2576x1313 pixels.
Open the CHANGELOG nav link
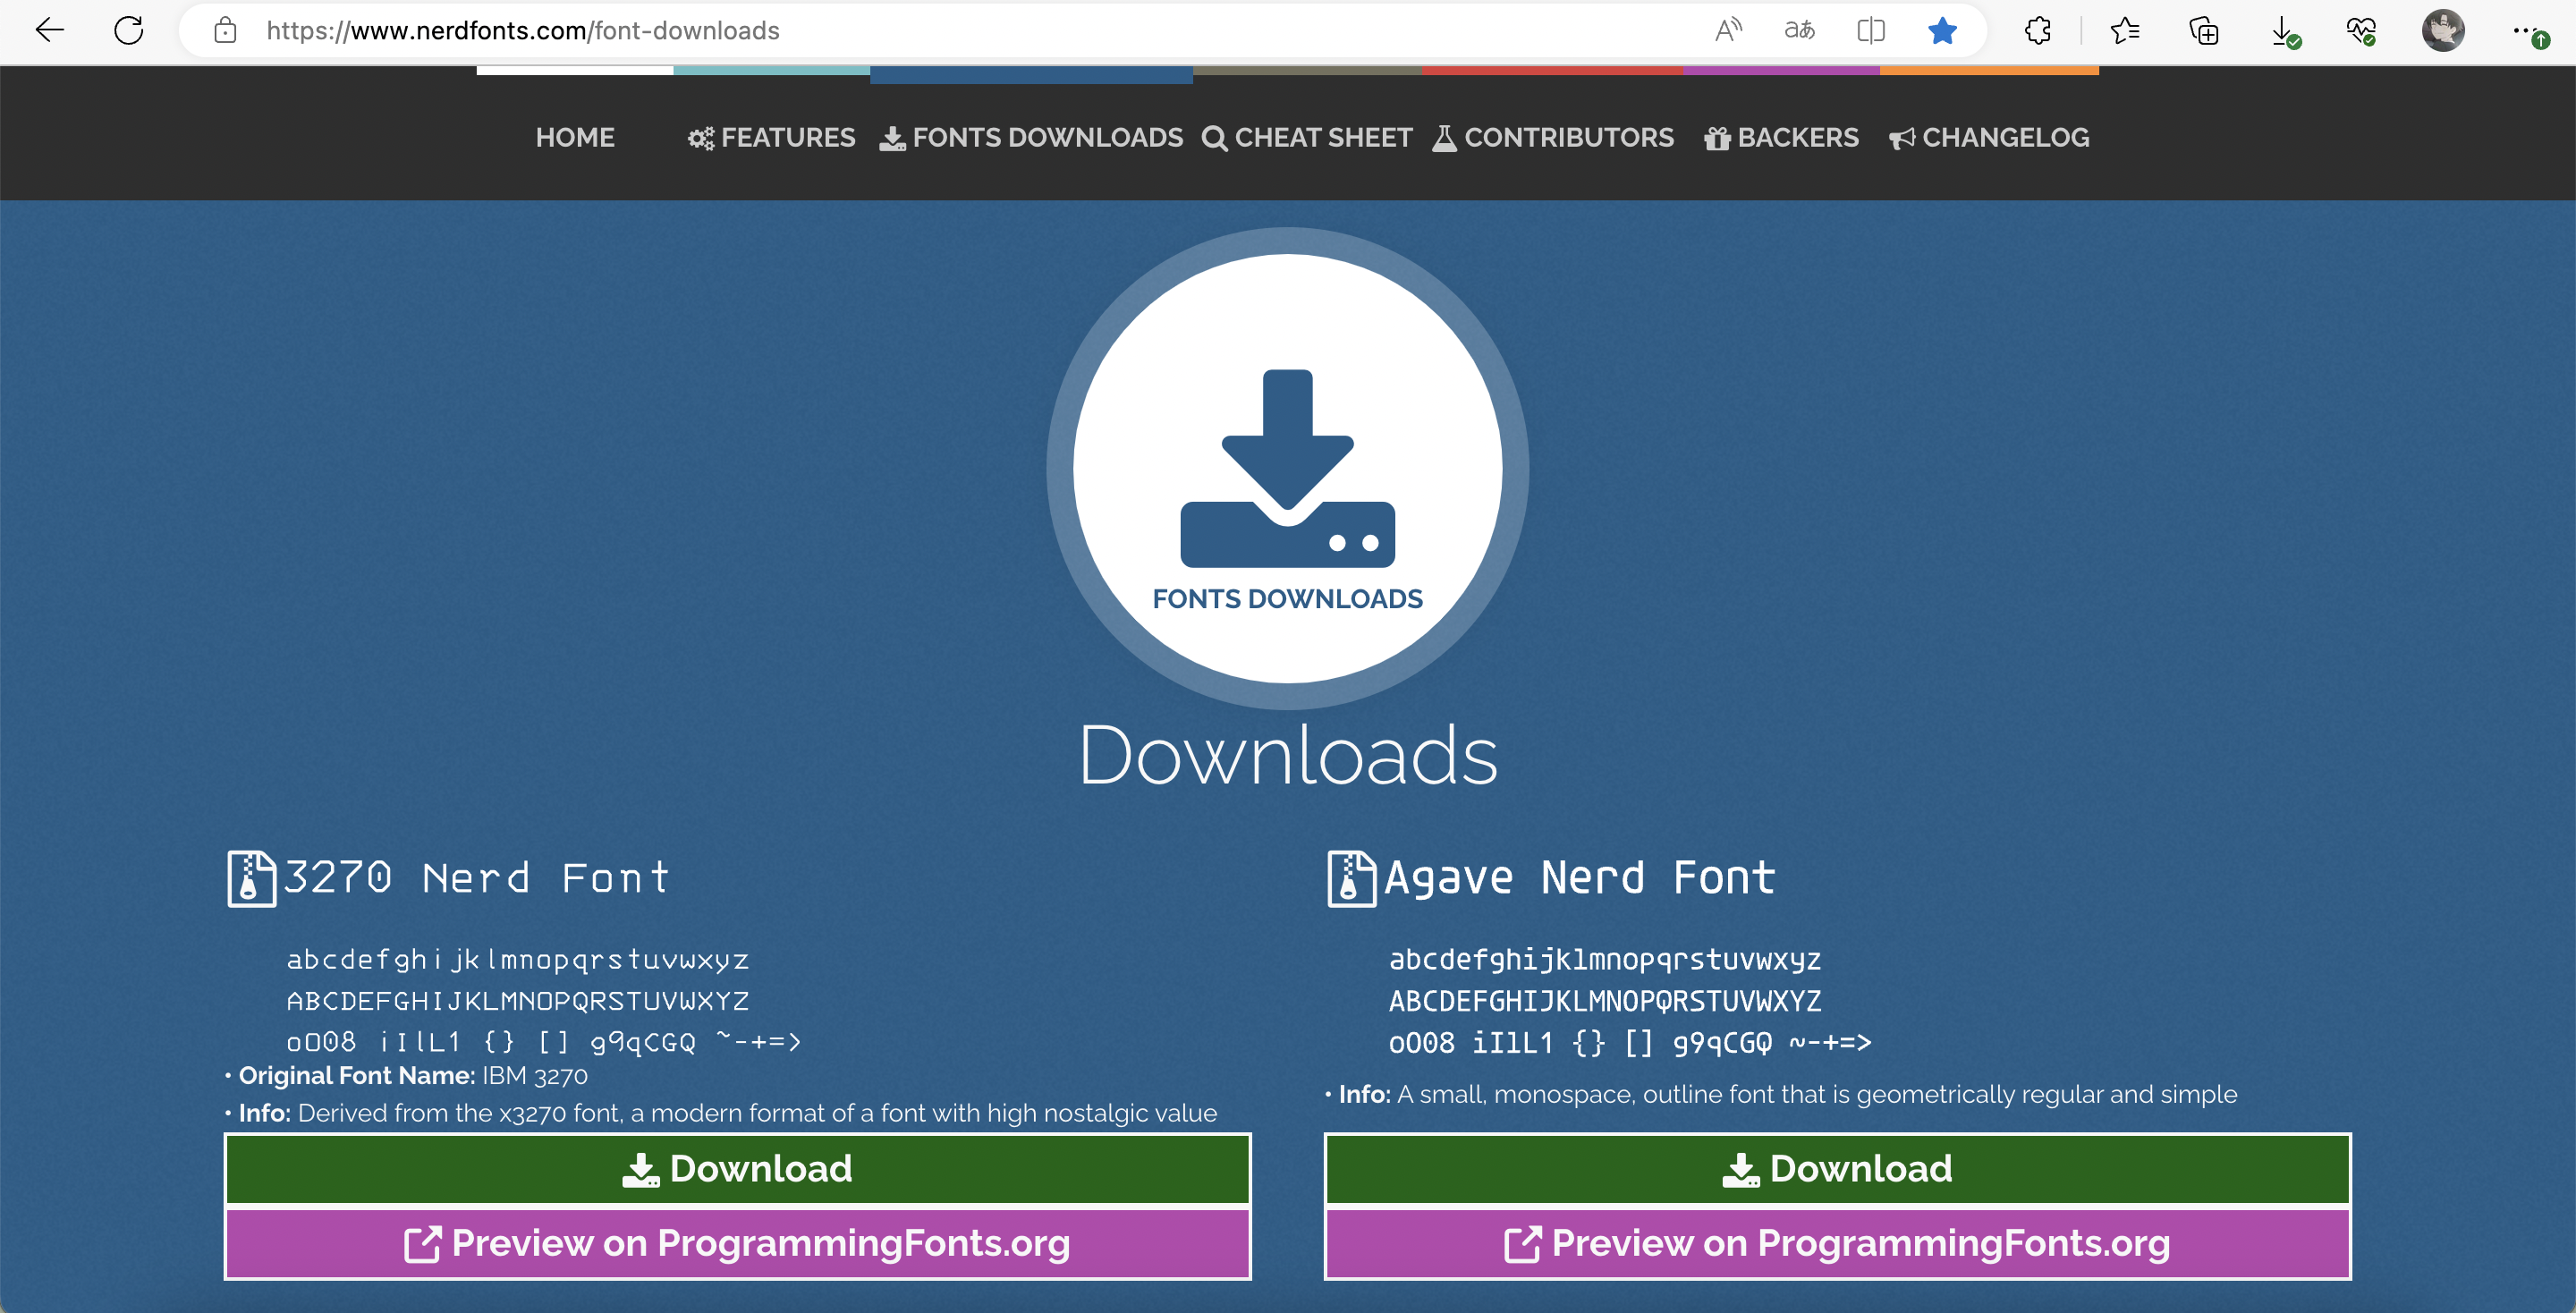point(1989,137)
